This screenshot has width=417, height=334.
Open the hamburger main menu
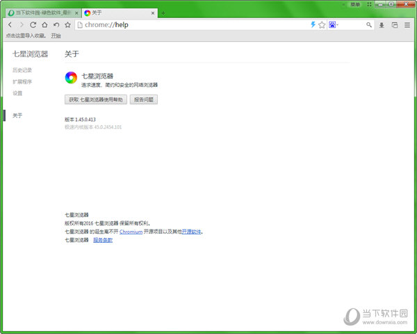[x=407, y=25]
